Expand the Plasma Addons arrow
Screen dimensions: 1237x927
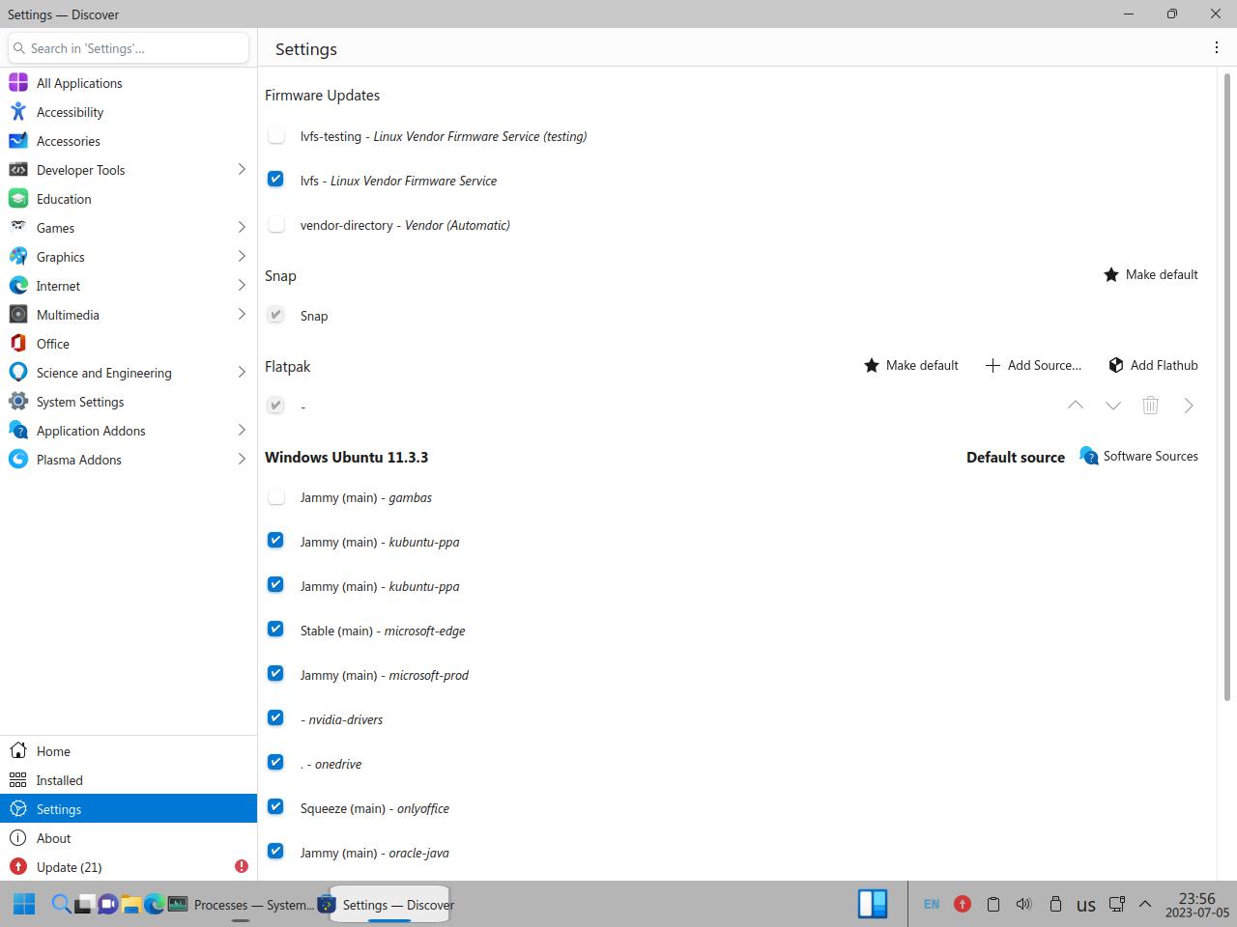point(242,460)
